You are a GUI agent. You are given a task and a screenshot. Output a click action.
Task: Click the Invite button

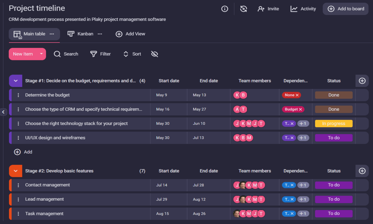pyautogui.click(x=268, y=9)
